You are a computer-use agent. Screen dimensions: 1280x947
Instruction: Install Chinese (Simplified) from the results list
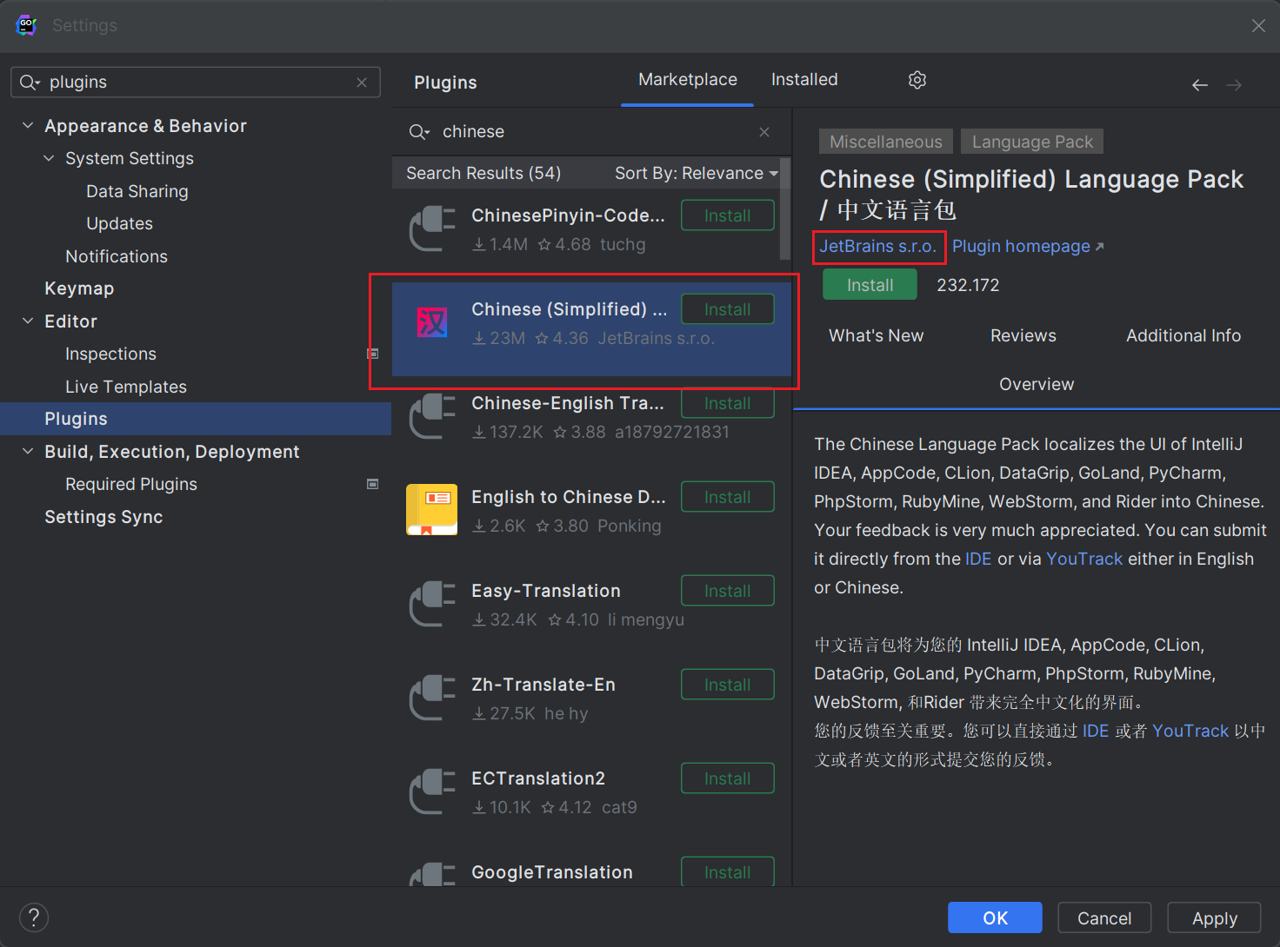pyautogui.click(x=728, y=309)
